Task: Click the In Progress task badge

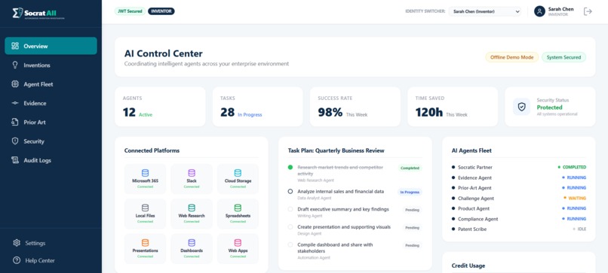Action: [410, 193]
